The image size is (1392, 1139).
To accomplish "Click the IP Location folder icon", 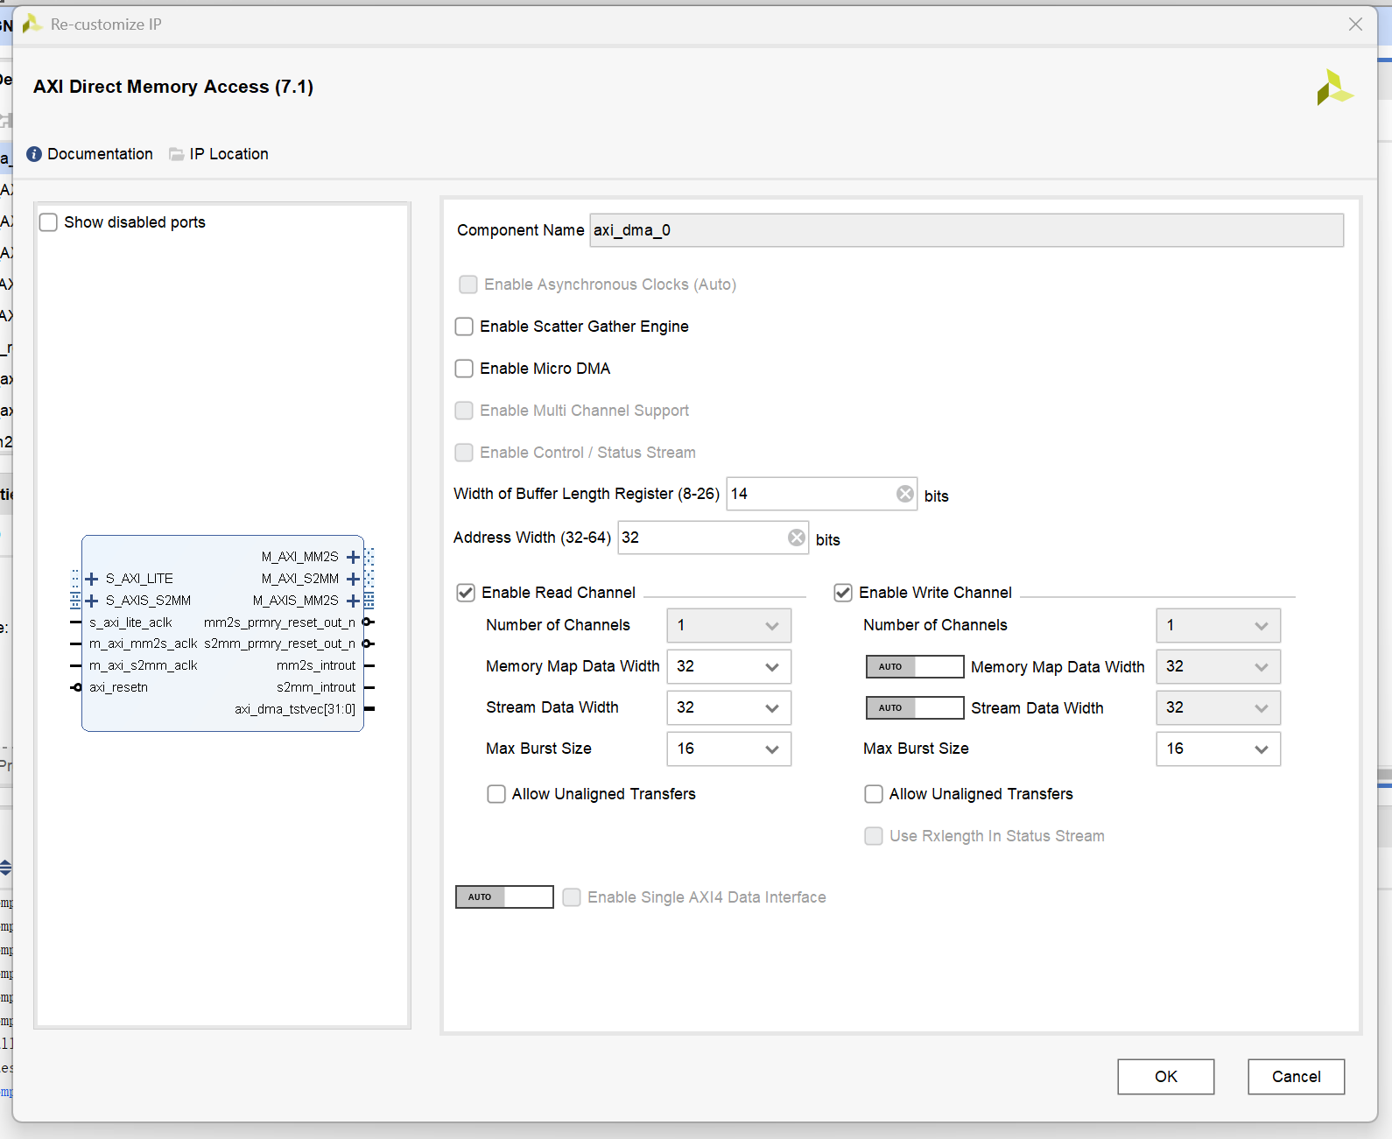I will pyautogui.click(x=177, y=154).
